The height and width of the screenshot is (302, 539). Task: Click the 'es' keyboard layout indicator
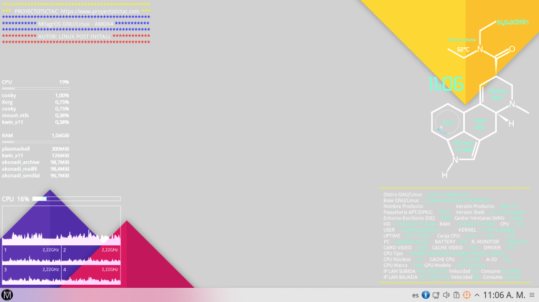415,295
